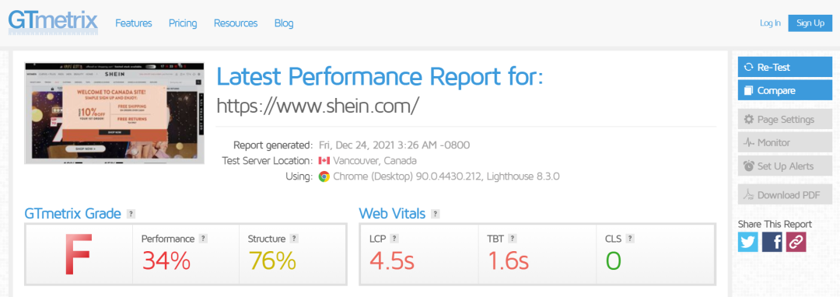Copy report link using chain icon
Viewport: 840px width, 297px height.
[796, 242]
